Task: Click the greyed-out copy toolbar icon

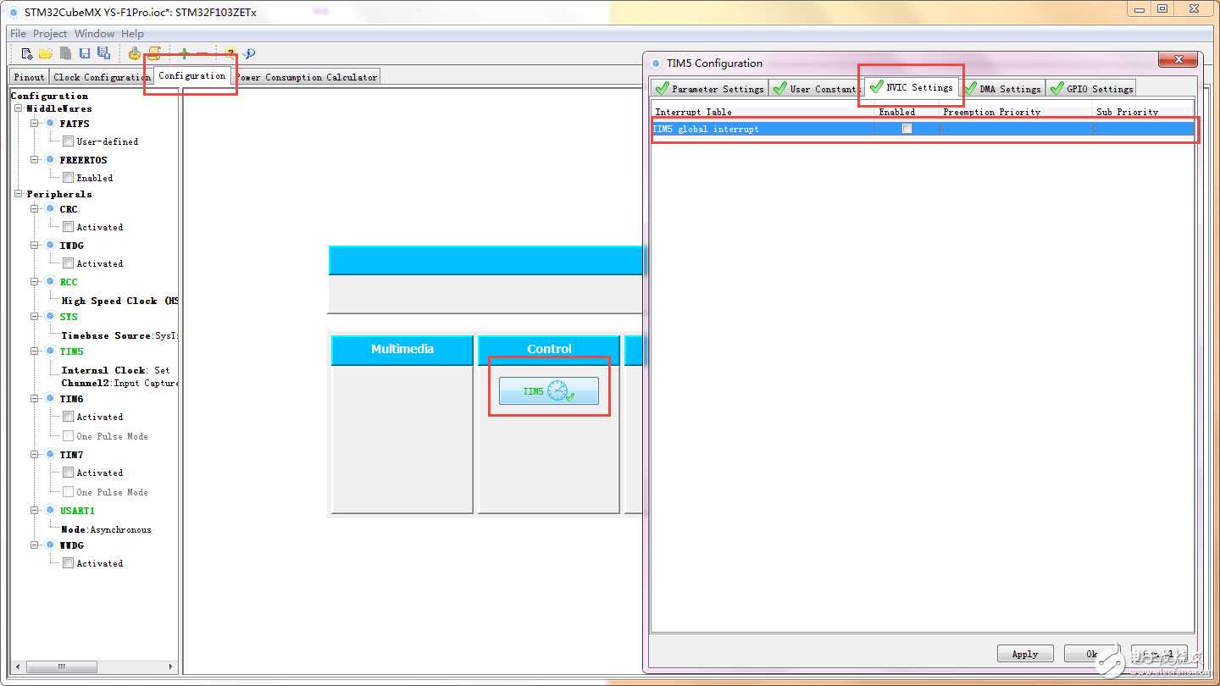Action: click(x=65, y=53)
